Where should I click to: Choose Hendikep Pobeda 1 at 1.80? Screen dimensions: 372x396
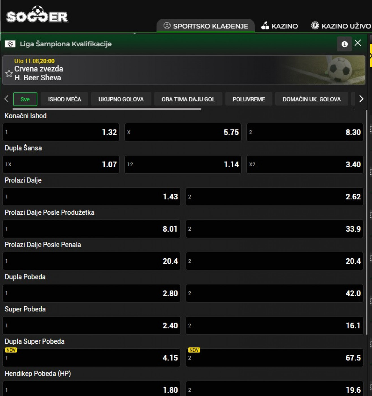pos(91,389)
